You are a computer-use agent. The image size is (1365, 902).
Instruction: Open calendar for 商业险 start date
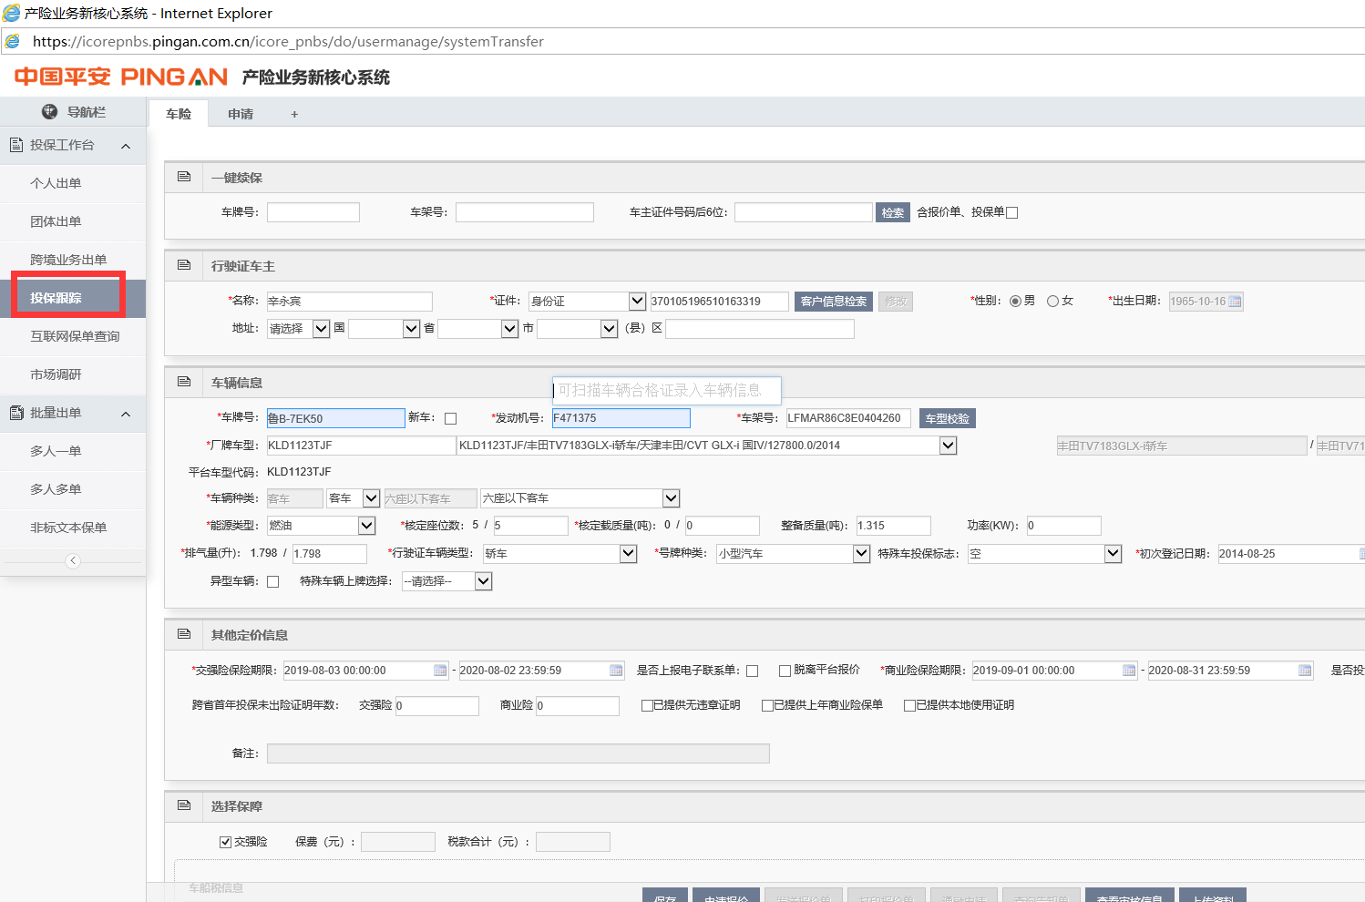(1129, 671)
